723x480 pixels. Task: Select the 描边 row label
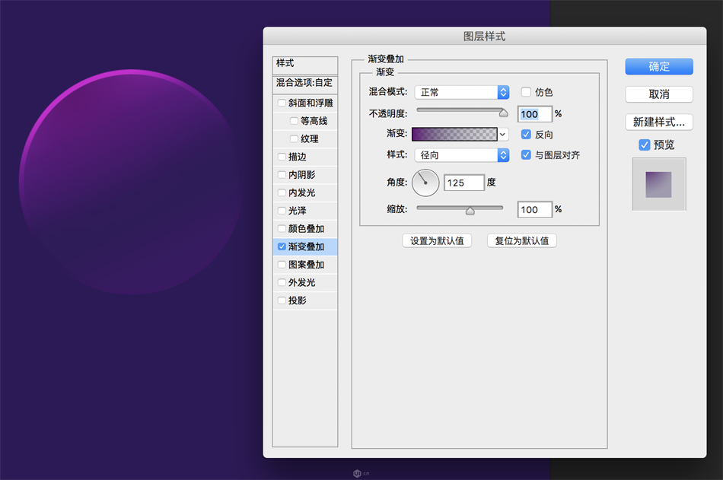point(298,157)
